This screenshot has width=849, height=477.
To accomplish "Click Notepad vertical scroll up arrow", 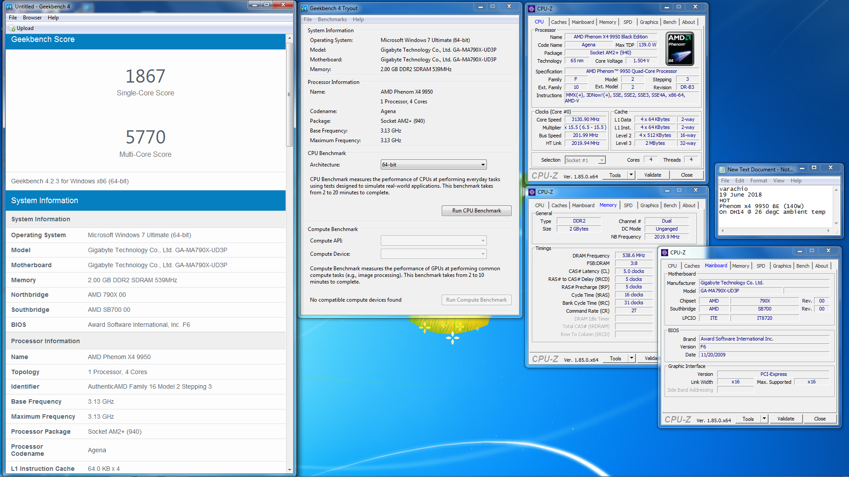I will point(836,189).
